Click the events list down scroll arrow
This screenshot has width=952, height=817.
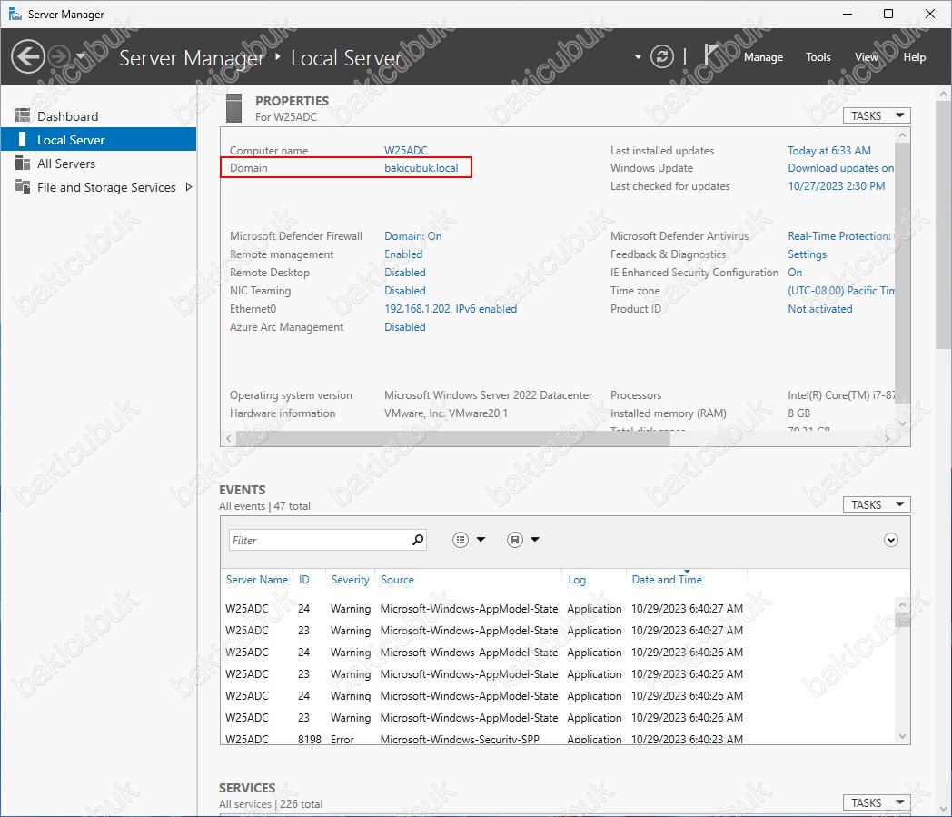tap(903, 736)
